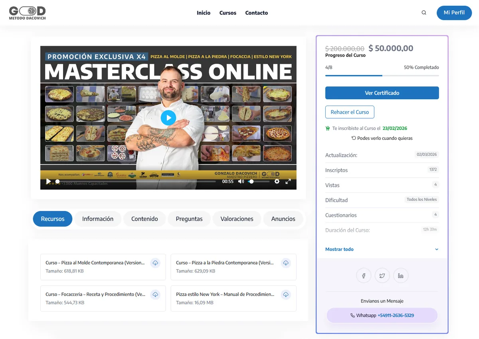Click the Dificultad value Todos los Niveles

422,200
